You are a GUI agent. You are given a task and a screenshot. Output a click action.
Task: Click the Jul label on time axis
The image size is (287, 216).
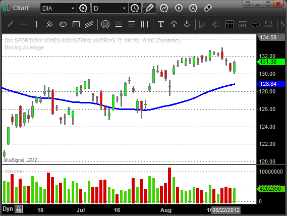(81, 210)
